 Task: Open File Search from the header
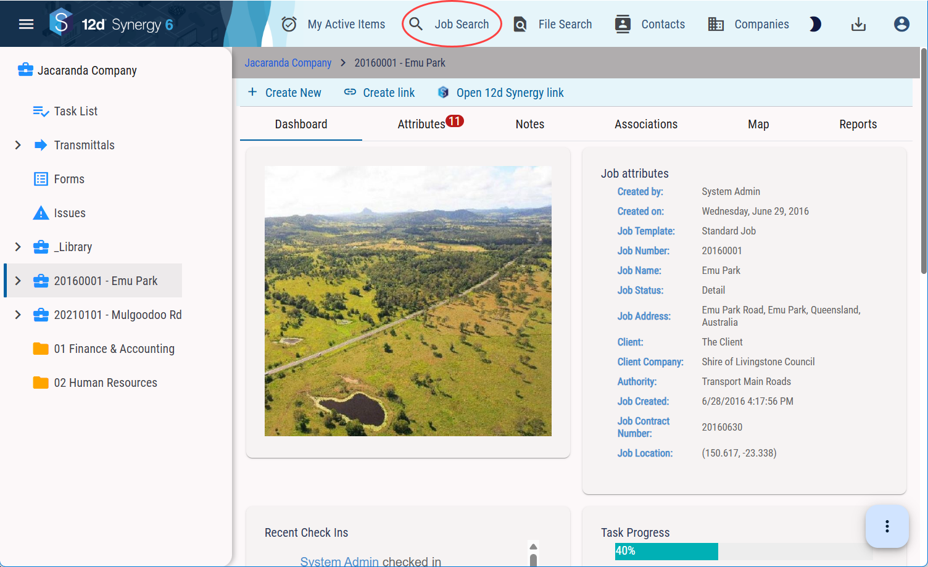(x=553, y=24)
